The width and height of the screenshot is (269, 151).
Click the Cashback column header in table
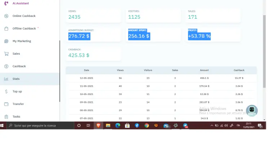coord(239,70)
